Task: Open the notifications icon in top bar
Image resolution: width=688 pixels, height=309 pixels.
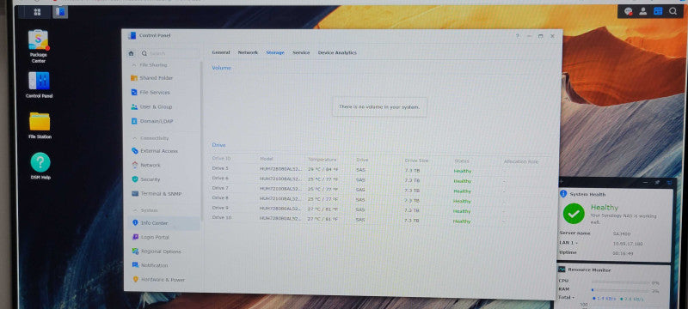Action: (x=628, y=11)
